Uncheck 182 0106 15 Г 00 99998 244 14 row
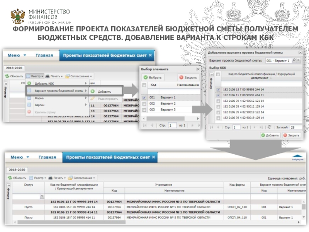 coord(218,90)
